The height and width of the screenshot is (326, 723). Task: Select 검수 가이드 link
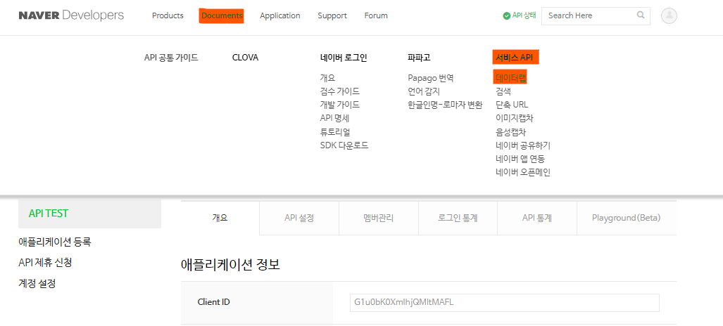(340, 91)
